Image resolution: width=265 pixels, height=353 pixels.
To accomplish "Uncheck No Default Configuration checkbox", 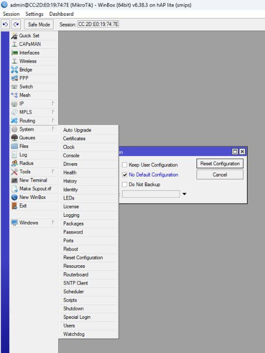I will point(125,174).
